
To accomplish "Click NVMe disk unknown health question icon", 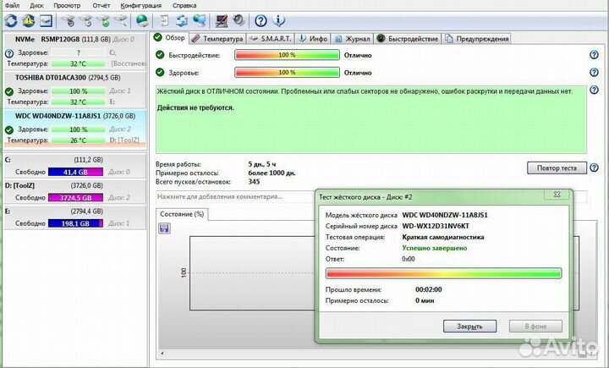I will tap(9, 53).
